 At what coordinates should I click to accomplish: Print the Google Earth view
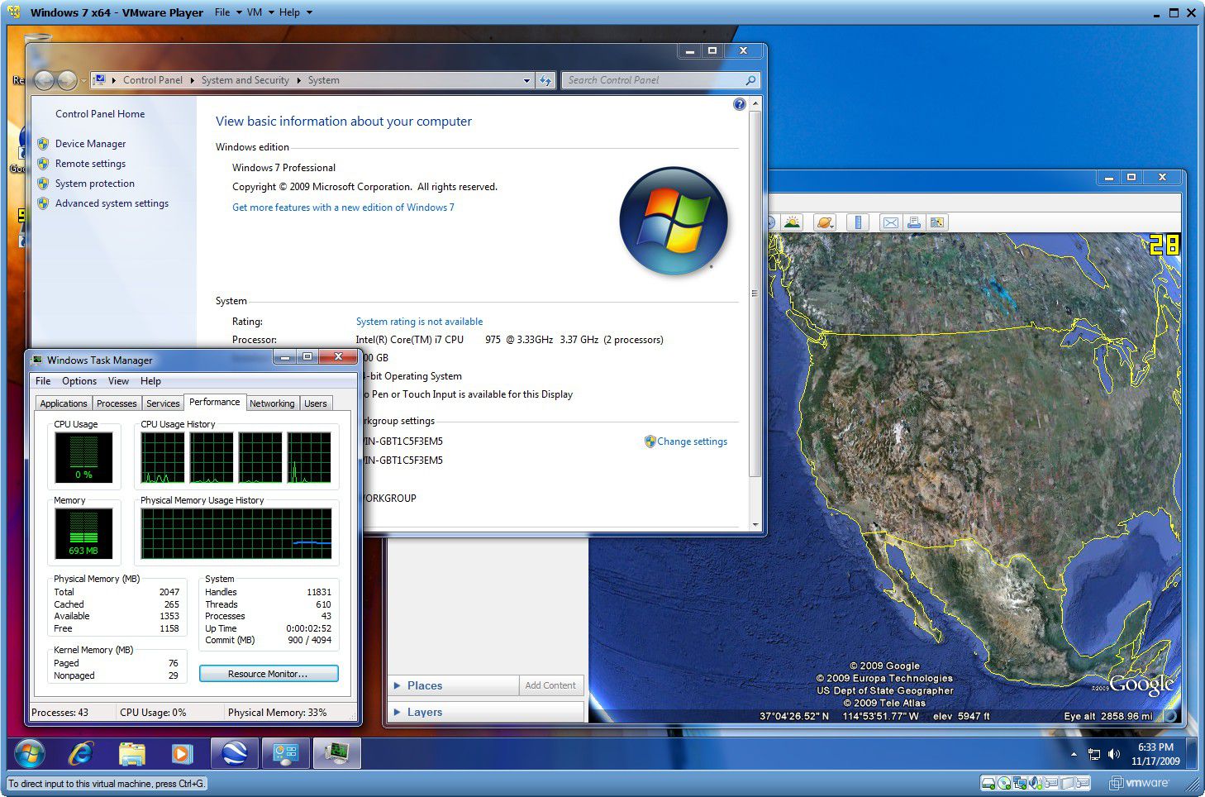coord(913,222)
